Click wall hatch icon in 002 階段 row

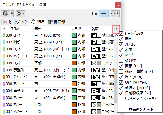(96, 42)
